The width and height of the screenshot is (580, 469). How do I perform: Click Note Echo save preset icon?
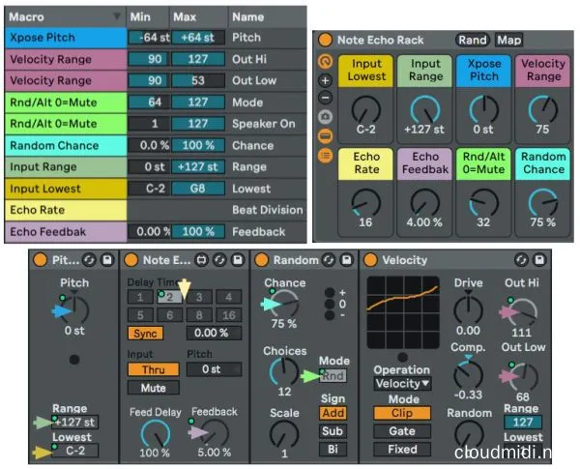tap(238, 260)
